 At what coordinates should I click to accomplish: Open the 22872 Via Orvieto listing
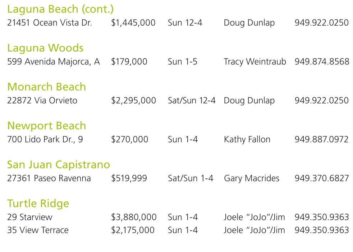tap(42, 101)
